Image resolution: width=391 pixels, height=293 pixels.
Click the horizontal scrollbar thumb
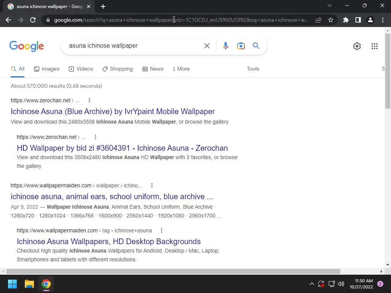(173, 271)
